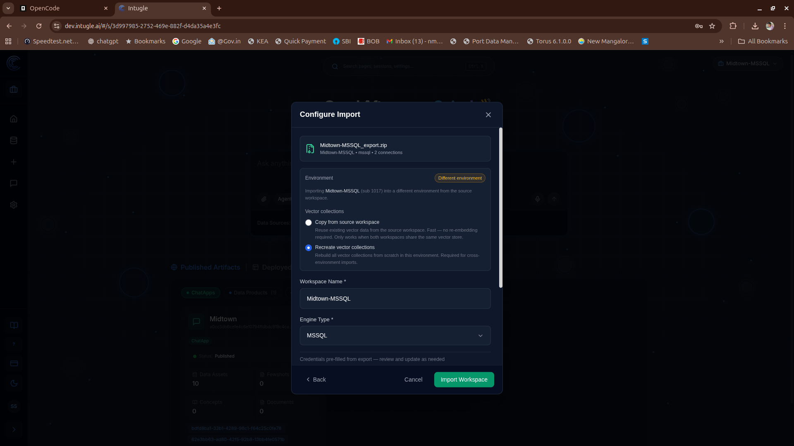Reload the current page

click(39, 26)
